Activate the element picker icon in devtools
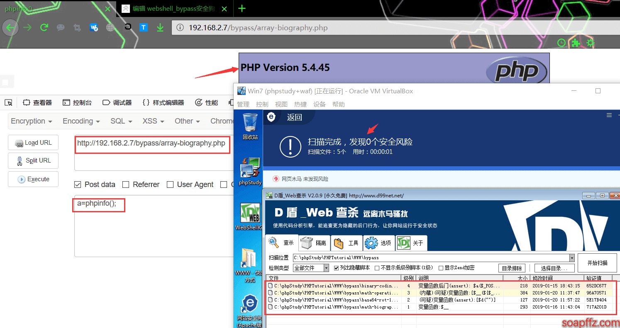Screen dimensions: 620x328 click(9, 102)
